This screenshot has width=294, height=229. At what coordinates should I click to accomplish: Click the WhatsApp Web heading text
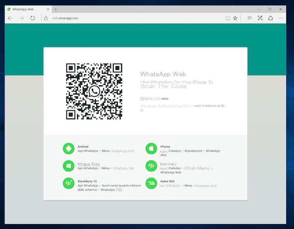[163, 74]
